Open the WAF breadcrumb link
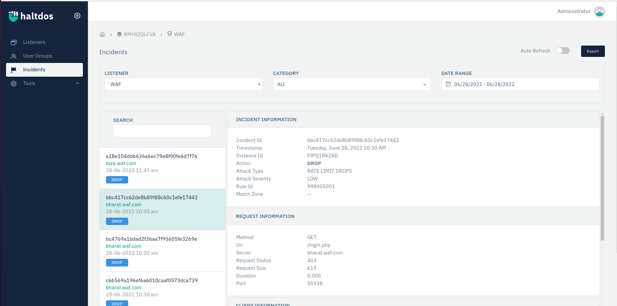617x306 pixels. coord(179,34)
